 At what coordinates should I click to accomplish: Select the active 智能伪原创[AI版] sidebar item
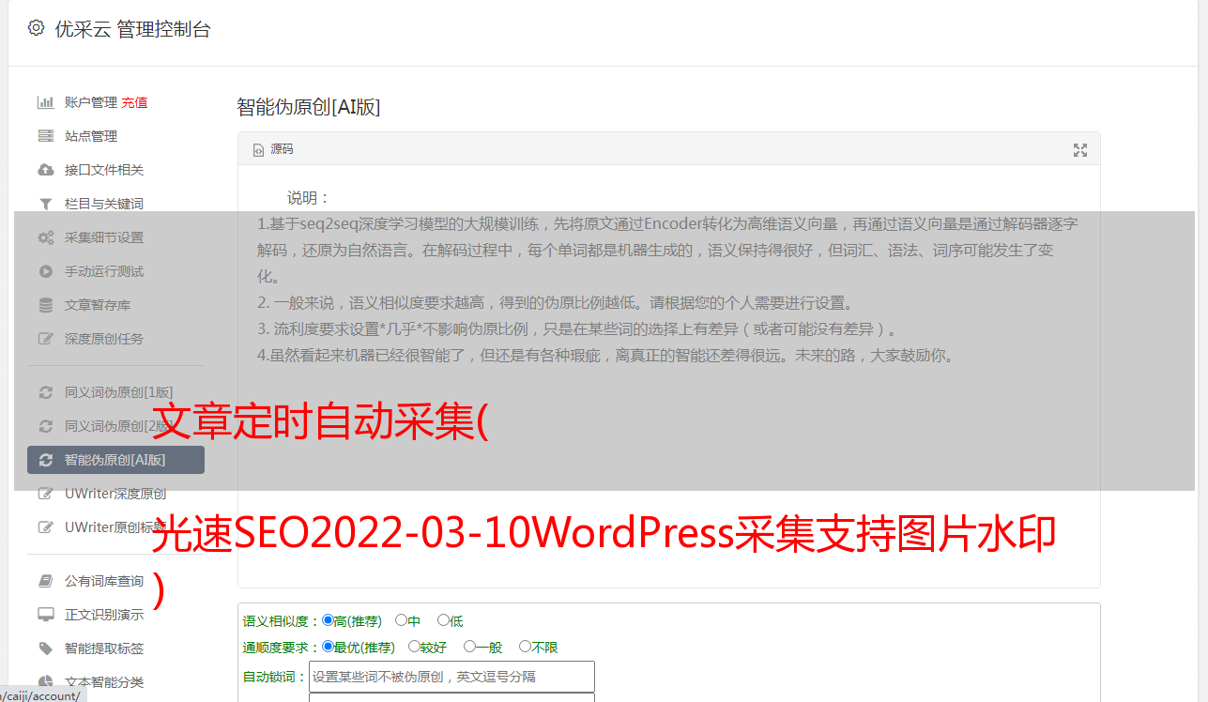click(116, 460)
